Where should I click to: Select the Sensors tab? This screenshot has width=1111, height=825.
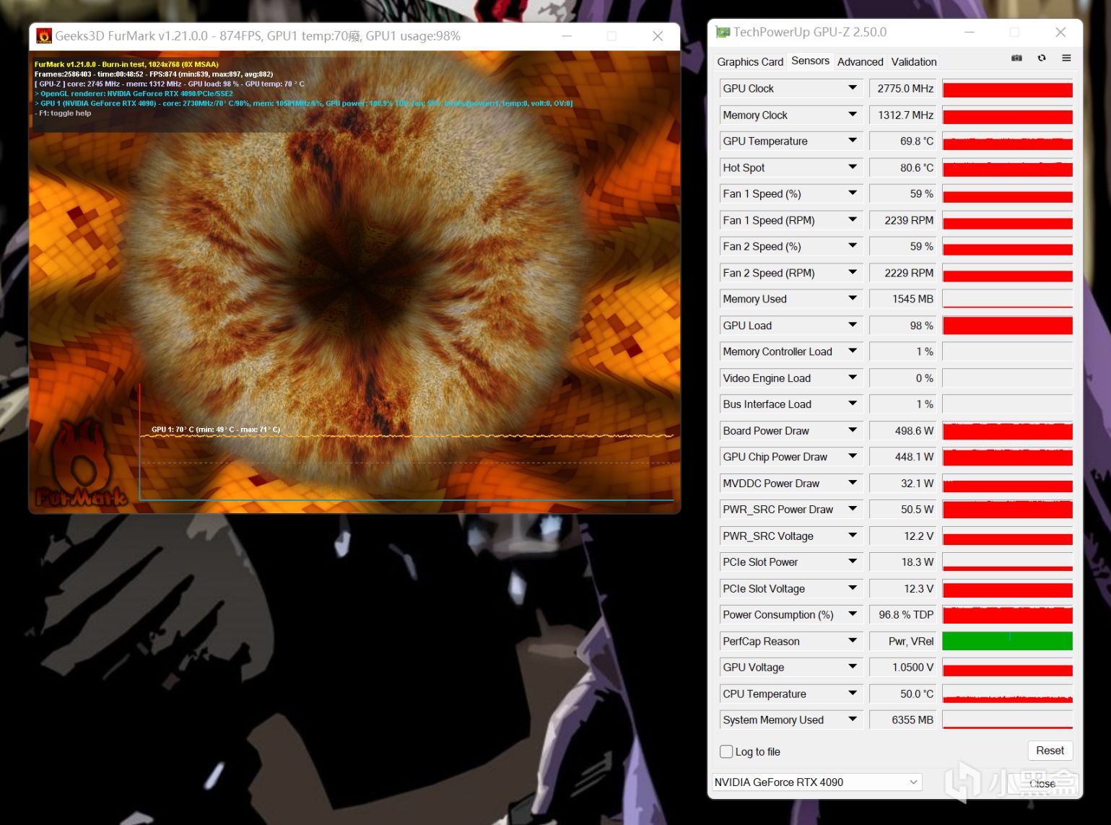click(810, 61)
